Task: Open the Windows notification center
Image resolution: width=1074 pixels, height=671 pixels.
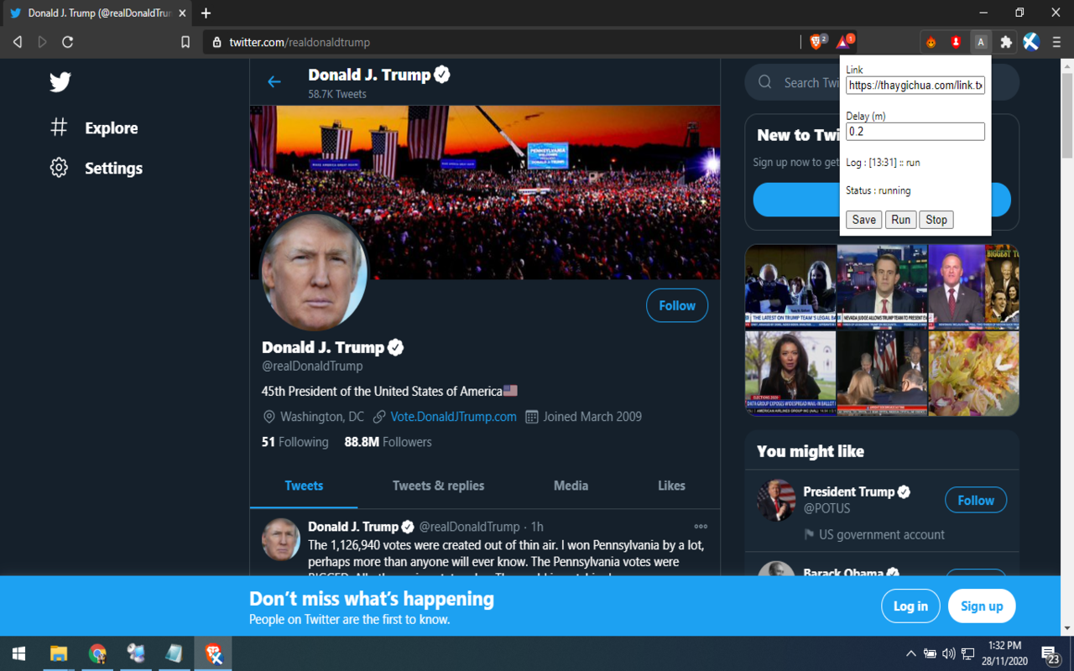Action: pos(1051,653)
